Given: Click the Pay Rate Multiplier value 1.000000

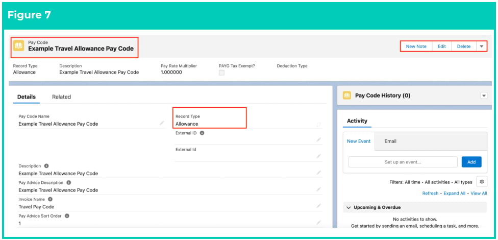Looking at the screenshot, I should [171, 72].
